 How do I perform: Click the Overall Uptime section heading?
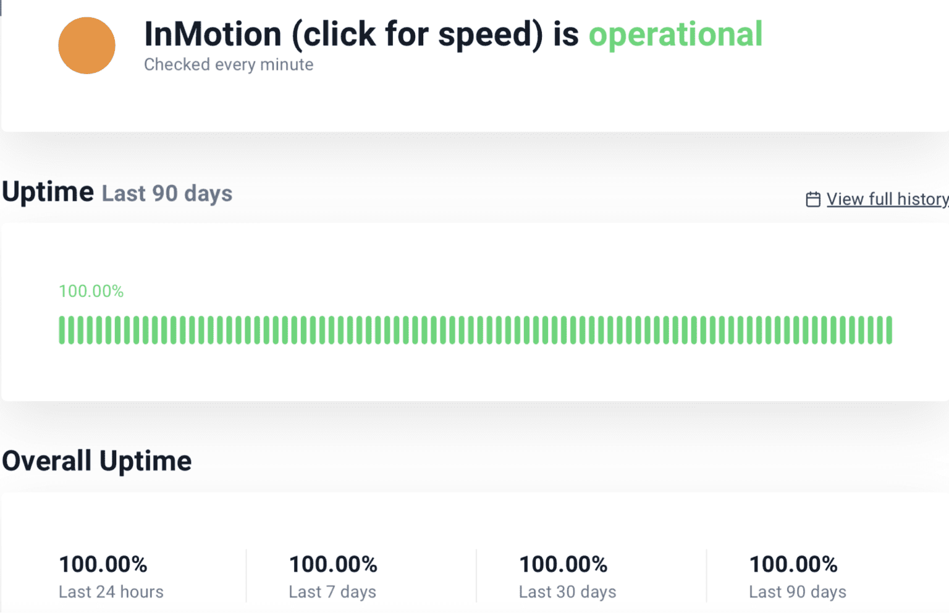(97, 460)
